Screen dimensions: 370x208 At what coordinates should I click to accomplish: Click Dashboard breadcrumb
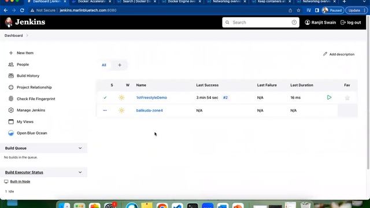pos(14,36)
